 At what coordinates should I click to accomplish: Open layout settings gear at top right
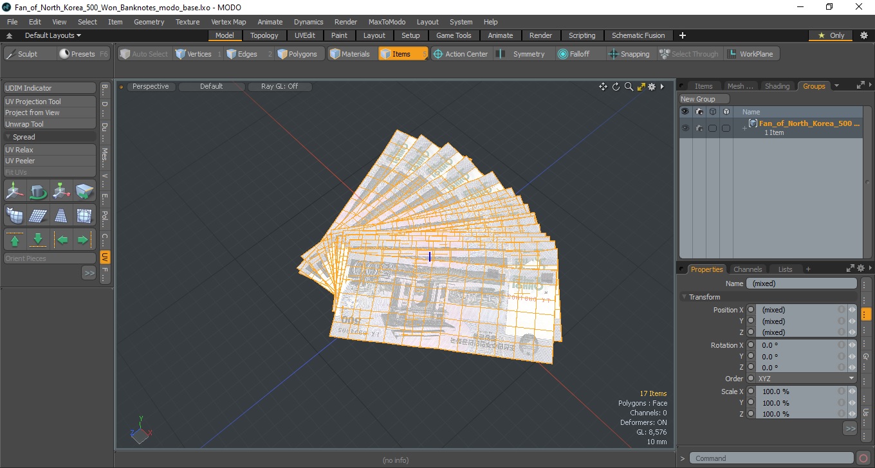863,35
